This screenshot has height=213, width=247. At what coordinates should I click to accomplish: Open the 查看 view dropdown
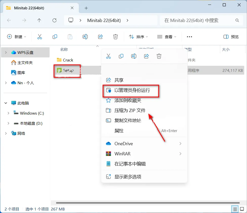[x=167, y=37]
